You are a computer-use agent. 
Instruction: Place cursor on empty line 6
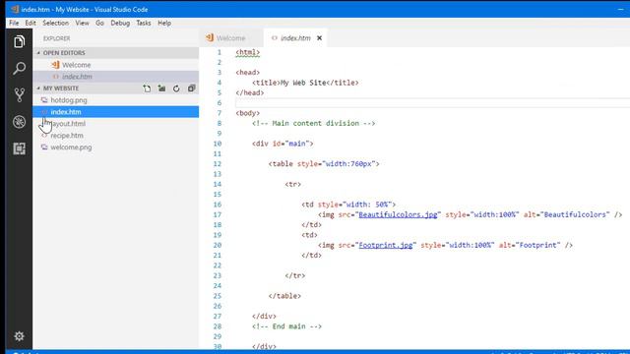pyautogui.click(x=432, y=102)
